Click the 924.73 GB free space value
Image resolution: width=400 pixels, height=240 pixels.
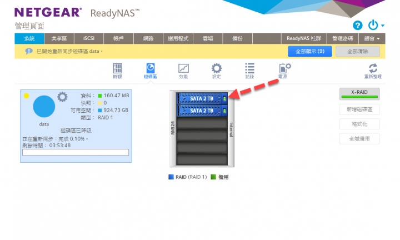[116, 110]
